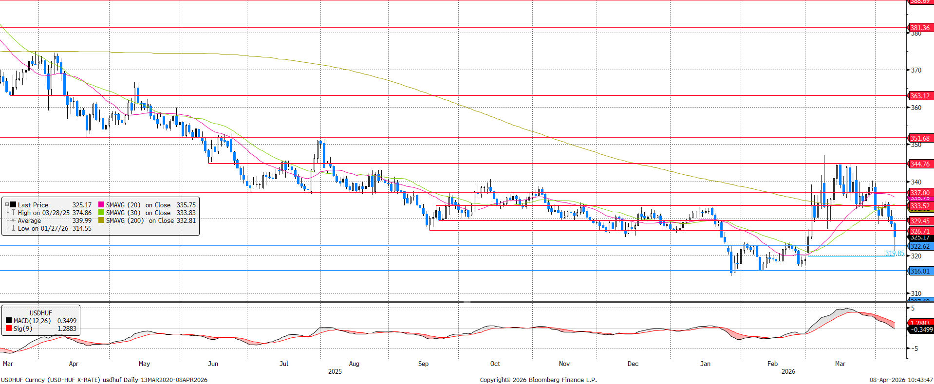Click the olive SMAVG (200) swatch

pyautogui.click(x=101, y=220)
